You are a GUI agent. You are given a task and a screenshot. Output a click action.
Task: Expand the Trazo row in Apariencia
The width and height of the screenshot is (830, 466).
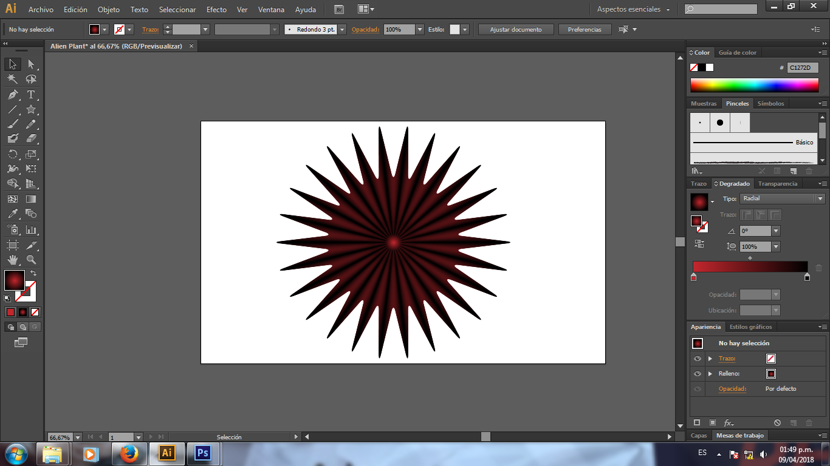click(x=710, y=359)
